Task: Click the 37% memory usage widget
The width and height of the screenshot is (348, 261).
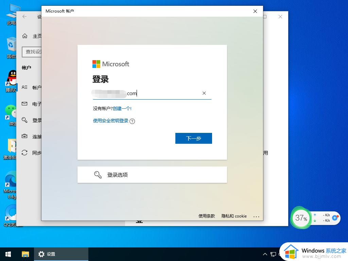Action: (x=301, y=218)
